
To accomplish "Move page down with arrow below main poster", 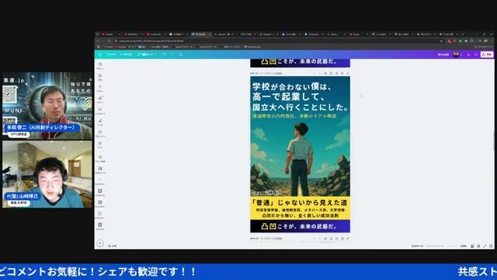I will coord(319,239).
